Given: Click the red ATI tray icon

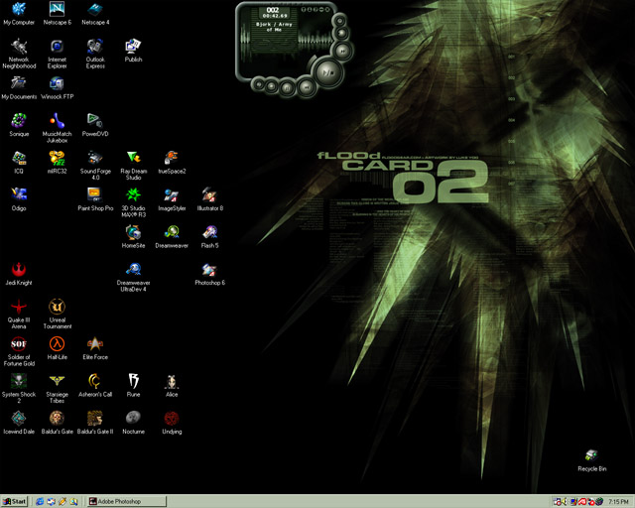Looking at the screenshot, I should (x=582, y=501).
